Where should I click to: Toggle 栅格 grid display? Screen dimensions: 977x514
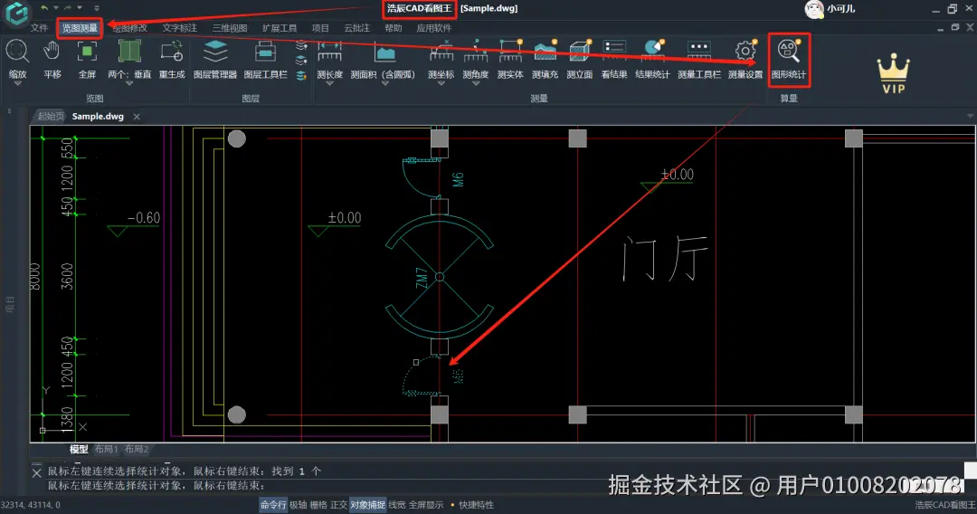318,505
